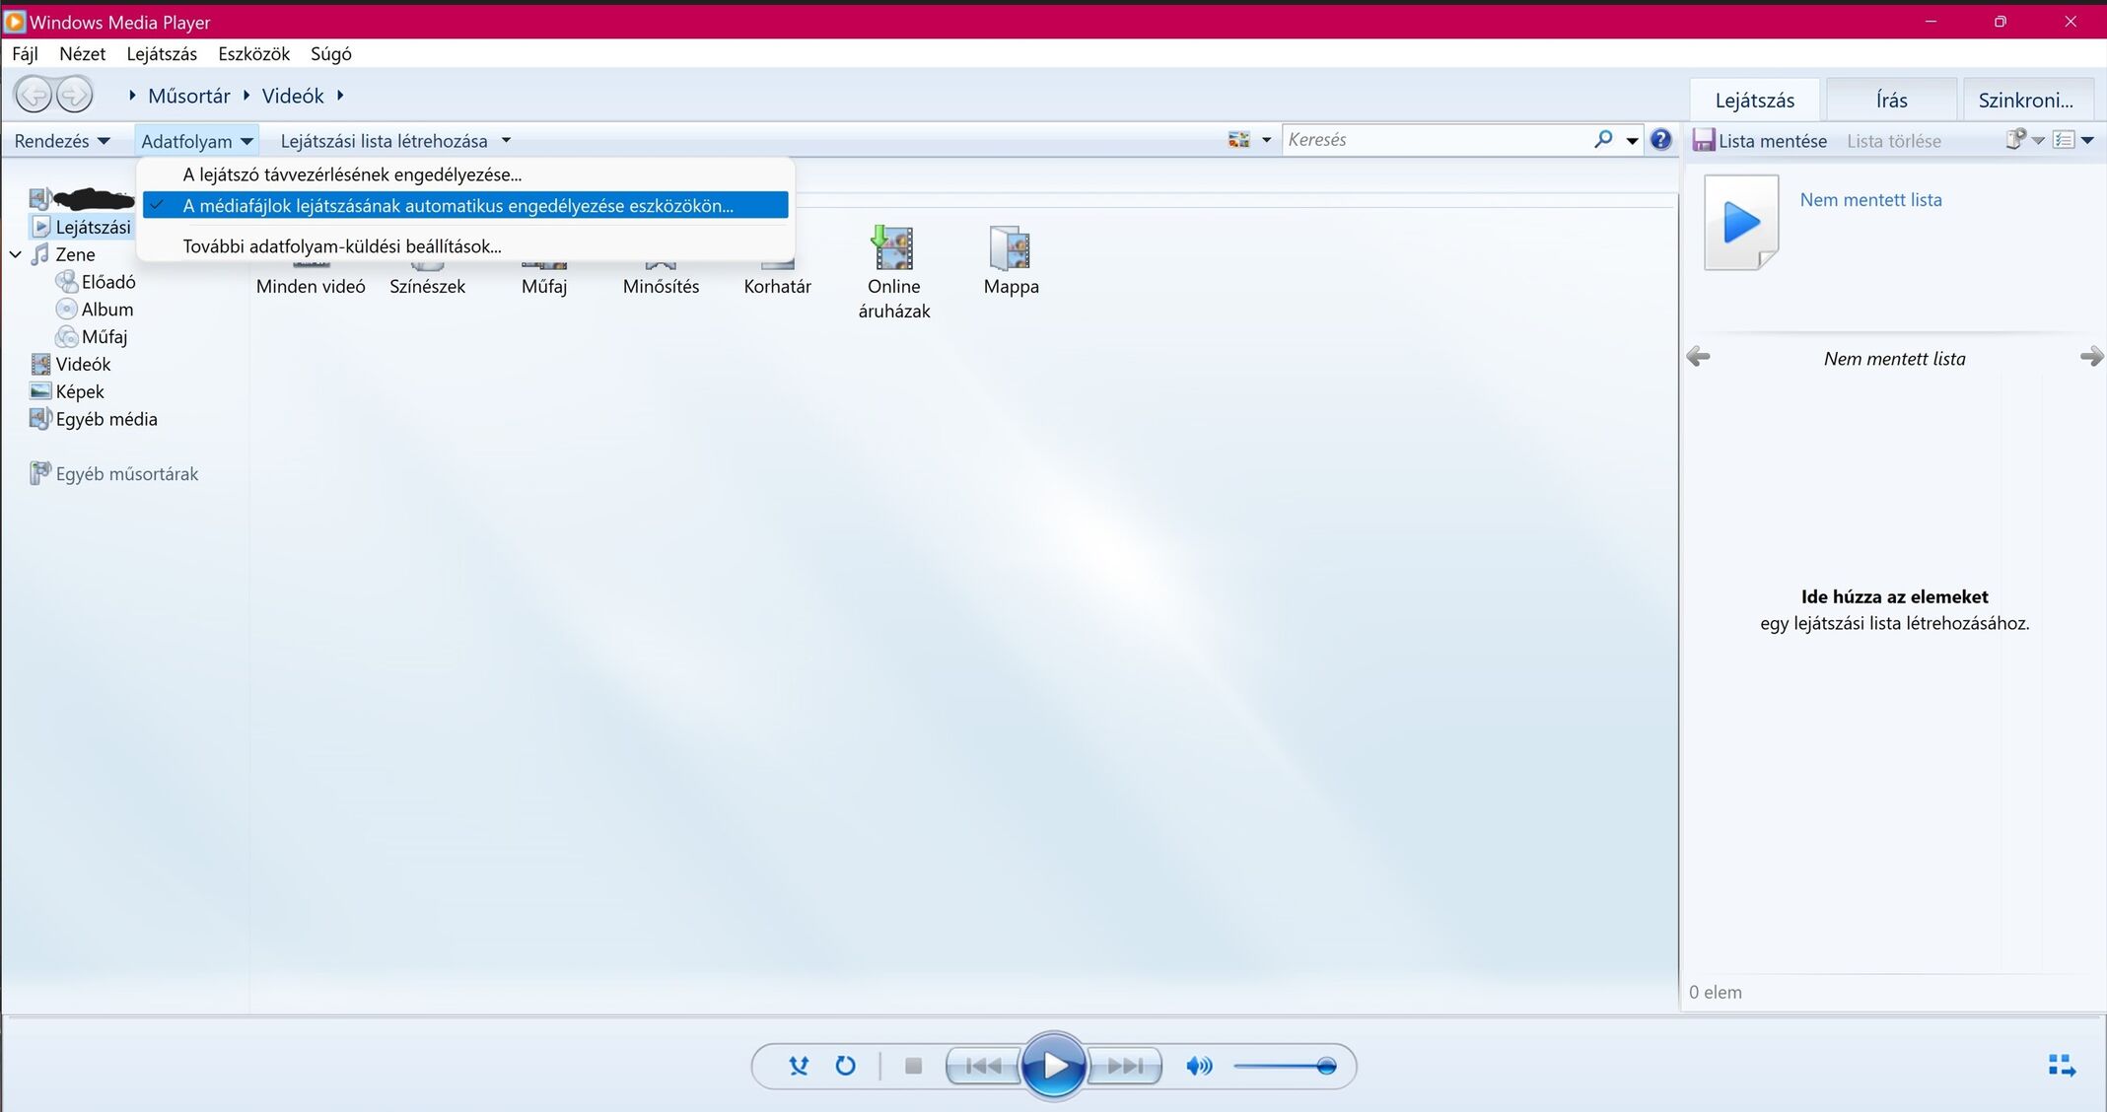Switch to the Lejátszás tab
Viewport: 2107px width, 1112px height.
[1754, 100]
